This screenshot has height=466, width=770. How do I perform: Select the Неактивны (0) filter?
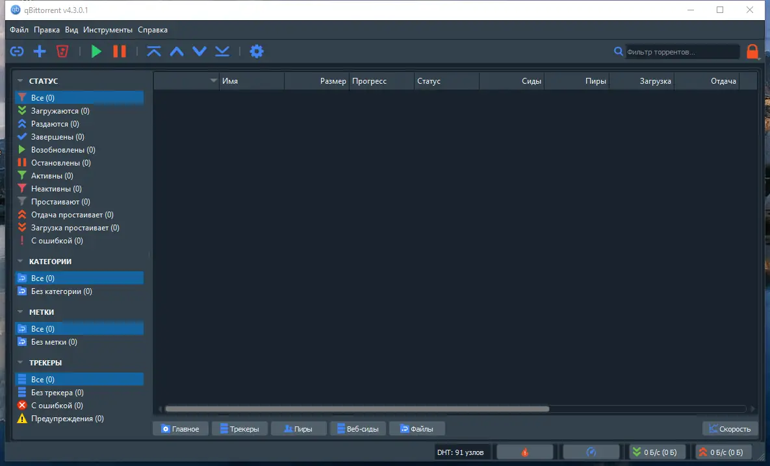tap(79, 189)
